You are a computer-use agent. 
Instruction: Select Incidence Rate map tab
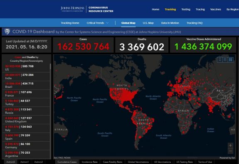[x=89, y=162]
